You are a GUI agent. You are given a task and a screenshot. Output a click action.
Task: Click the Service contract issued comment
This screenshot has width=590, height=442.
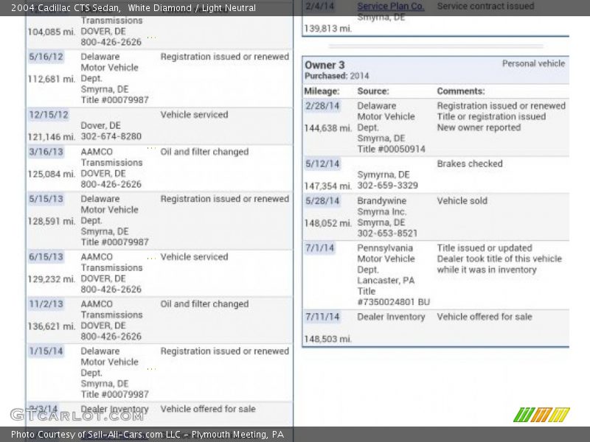pyautogui.click(x=485, y=6)
